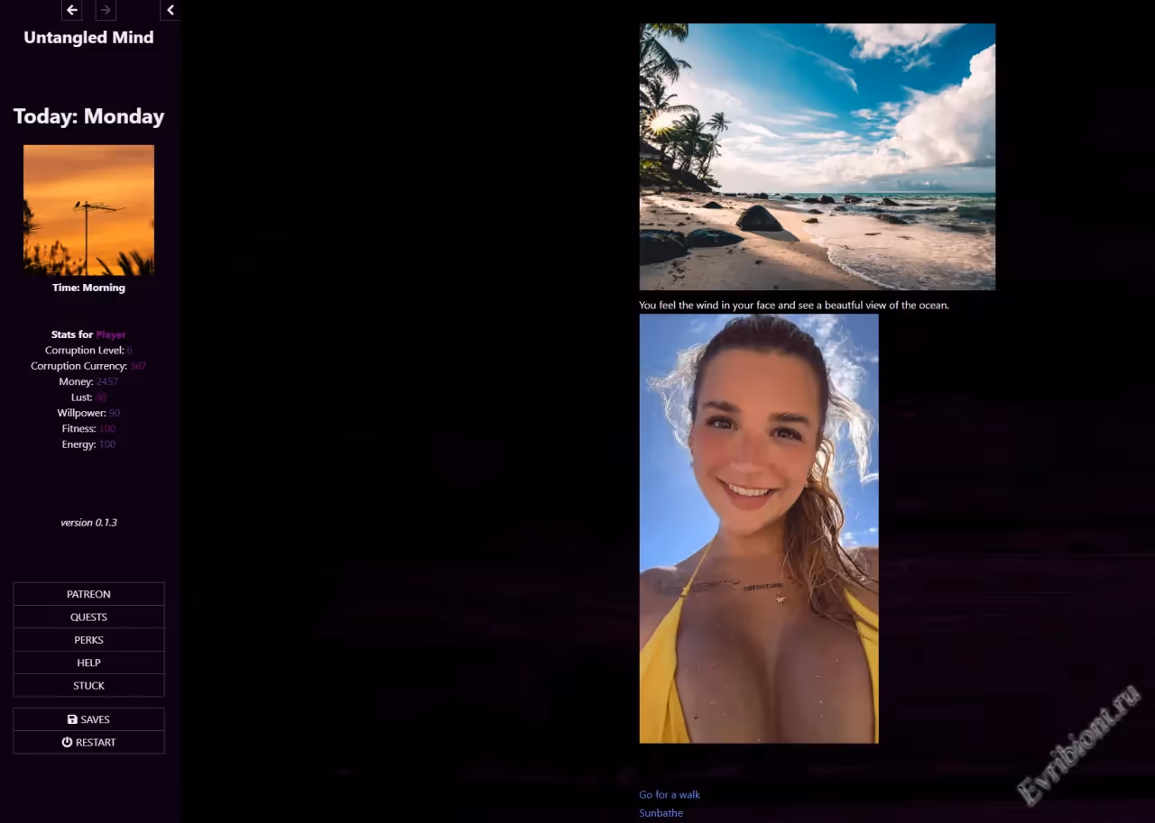The height and width of the screenshot is (823, 1155).
Task: Select the Stuck option
Action: pos(88,685)
